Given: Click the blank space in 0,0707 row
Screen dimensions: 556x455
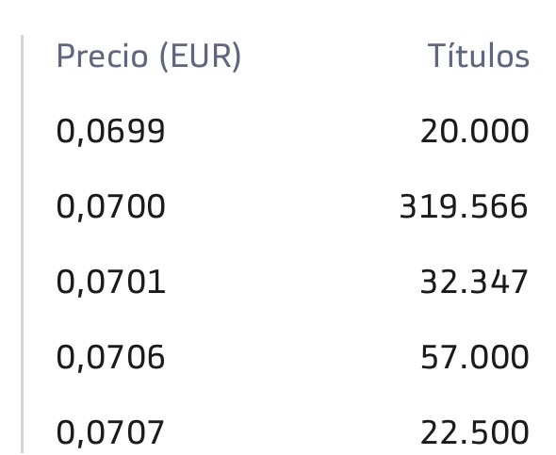Looking at the screenshot, I should [292, 432].
